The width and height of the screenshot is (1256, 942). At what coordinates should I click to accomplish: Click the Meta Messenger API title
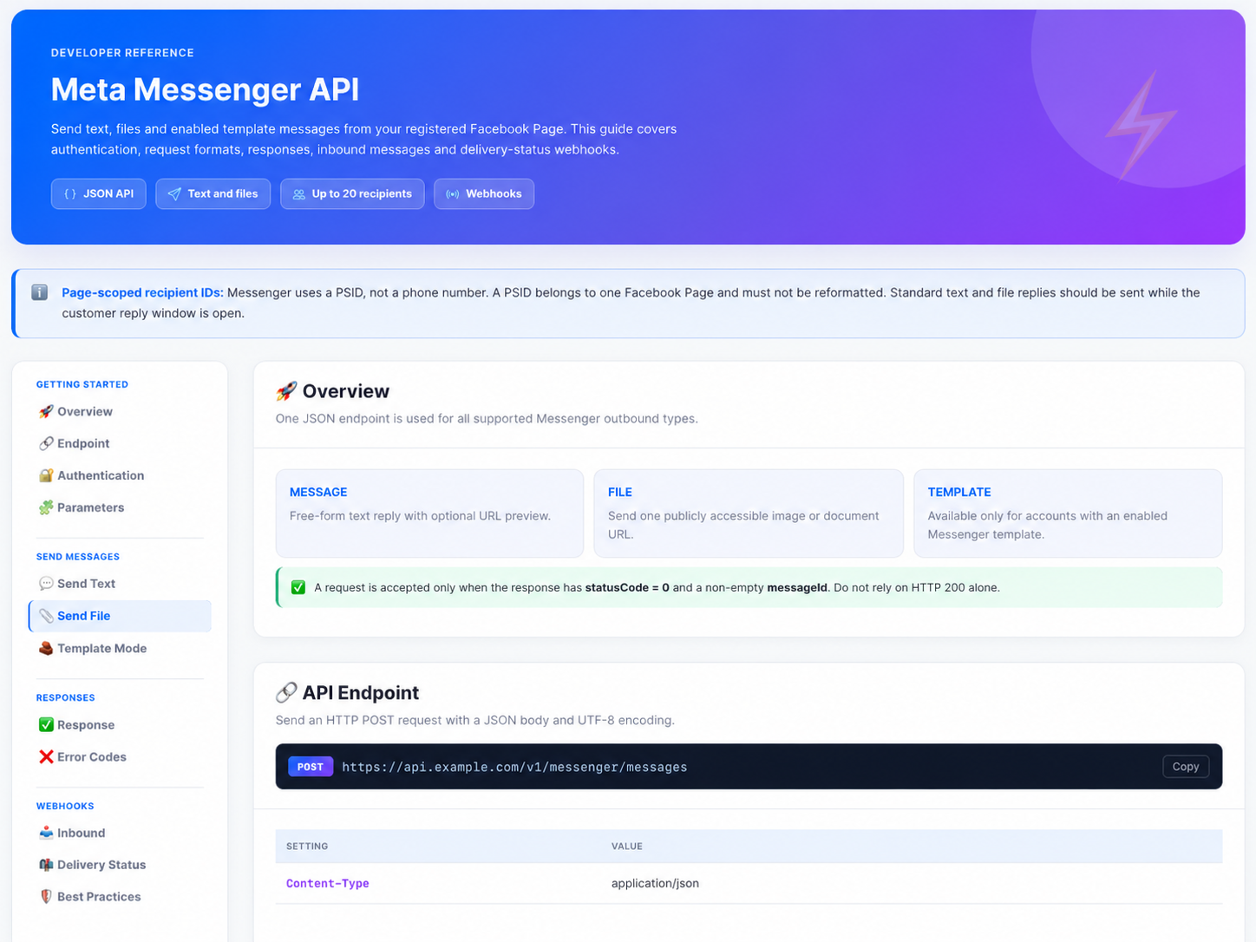pyautogui.click(x=205, y=90)
